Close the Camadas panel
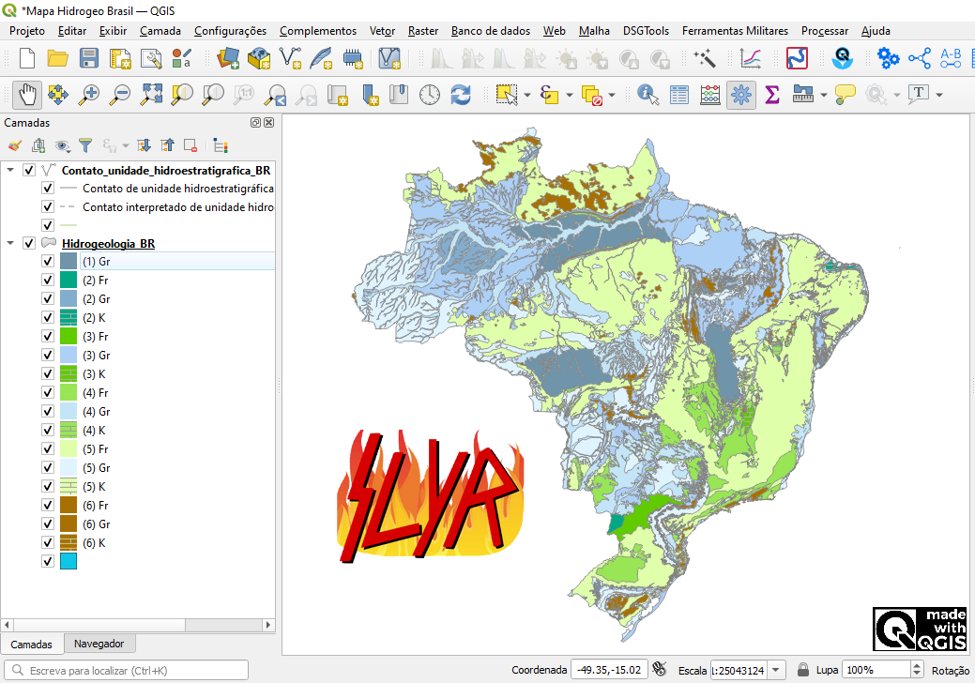Image resolution: width=975 pixels, height=683 pixels. [268, 122]
